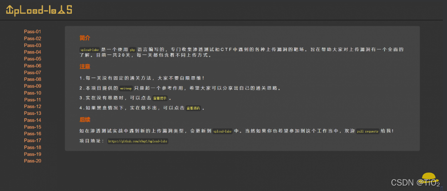
Task: Open Pass-02 in the sidebar
Action: tap(32, 39)
